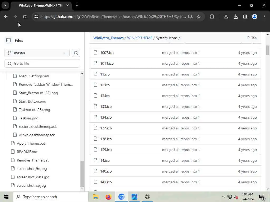Viewport: 270px width, 202px height.
Task: Open 137.ico file
Action: [x=106, y=128]
